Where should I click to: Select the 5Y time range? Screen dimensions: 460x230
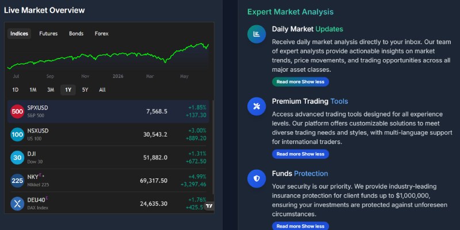[x=85, y=90]
